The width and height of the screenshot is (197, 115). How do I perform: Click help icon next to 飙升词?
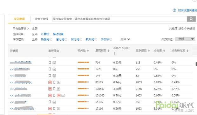[x=96, y=39]
